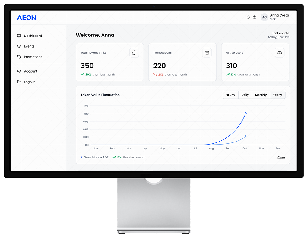The height and width of the screenshot is (238, 307).
Task: Click the icon on the Total Tokens Sinks card
Action: coord(134,52)
